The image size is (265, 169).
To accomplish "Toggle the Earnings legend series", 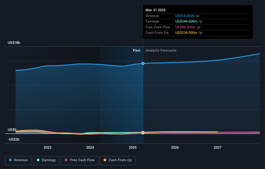I will pos(46,160).
